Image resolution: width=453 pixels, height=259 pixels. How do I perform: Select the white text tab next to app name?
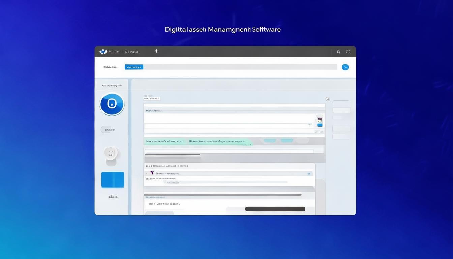[132, 52]
